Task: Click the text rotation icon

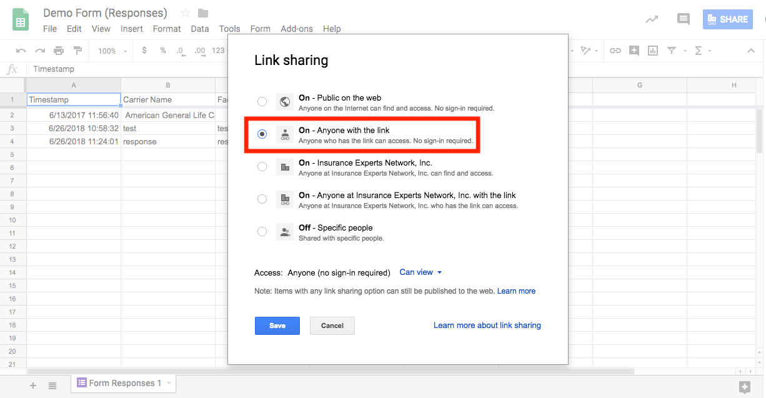Action: [585, 51]
